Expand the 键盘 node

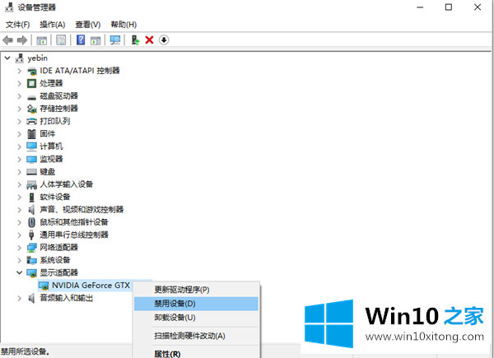20,172
